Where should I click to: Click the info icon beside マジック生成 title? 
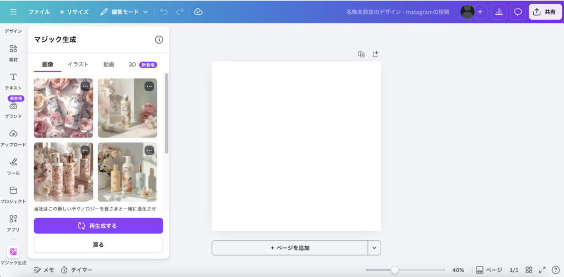(x=159, y=40)
